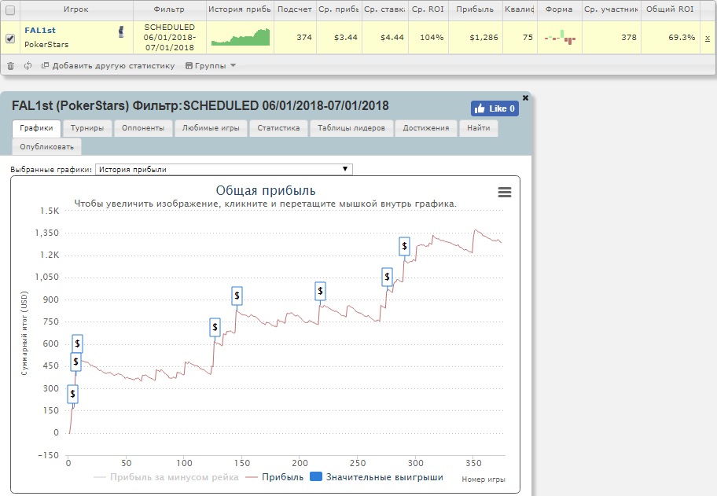The height and width of the screenshot is (496, 717).
Task: Open the Опубликовать tab
Action: click(46, 147)
